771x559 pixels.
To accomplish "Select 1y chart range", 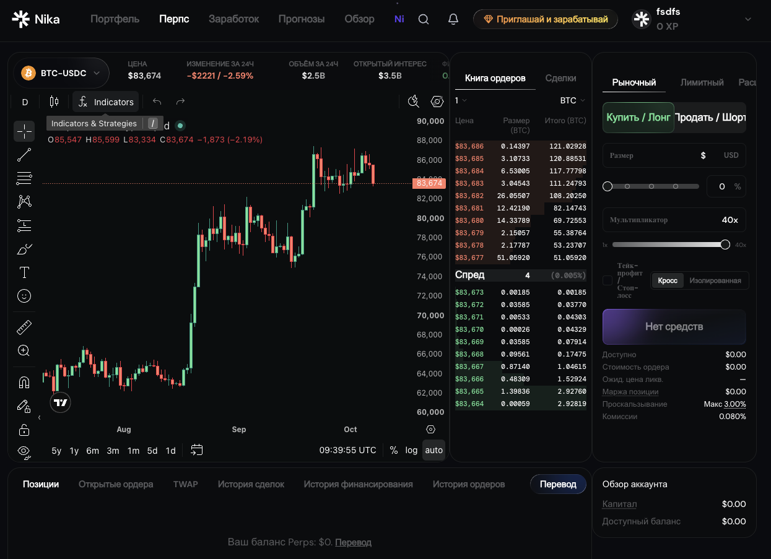I will pos(74,451).
